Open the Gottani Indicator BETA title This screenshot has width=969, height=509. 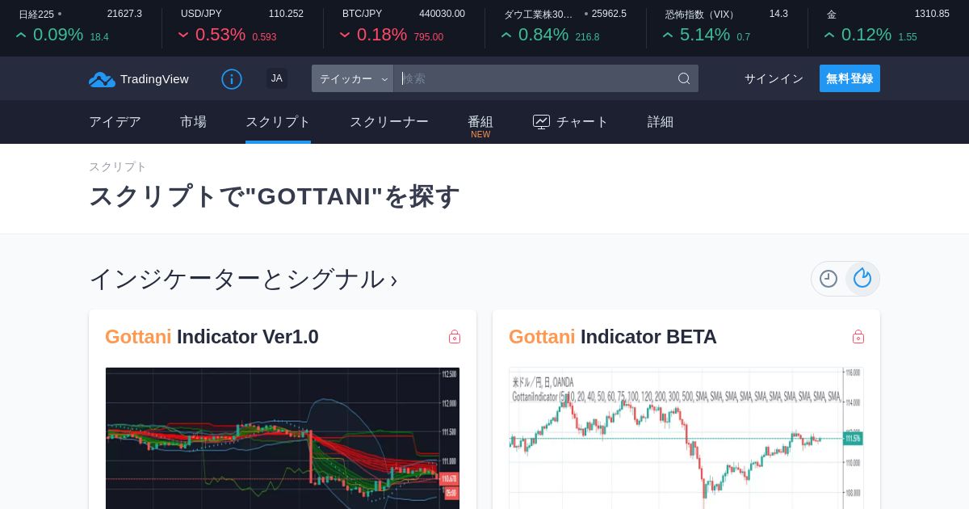613,337
